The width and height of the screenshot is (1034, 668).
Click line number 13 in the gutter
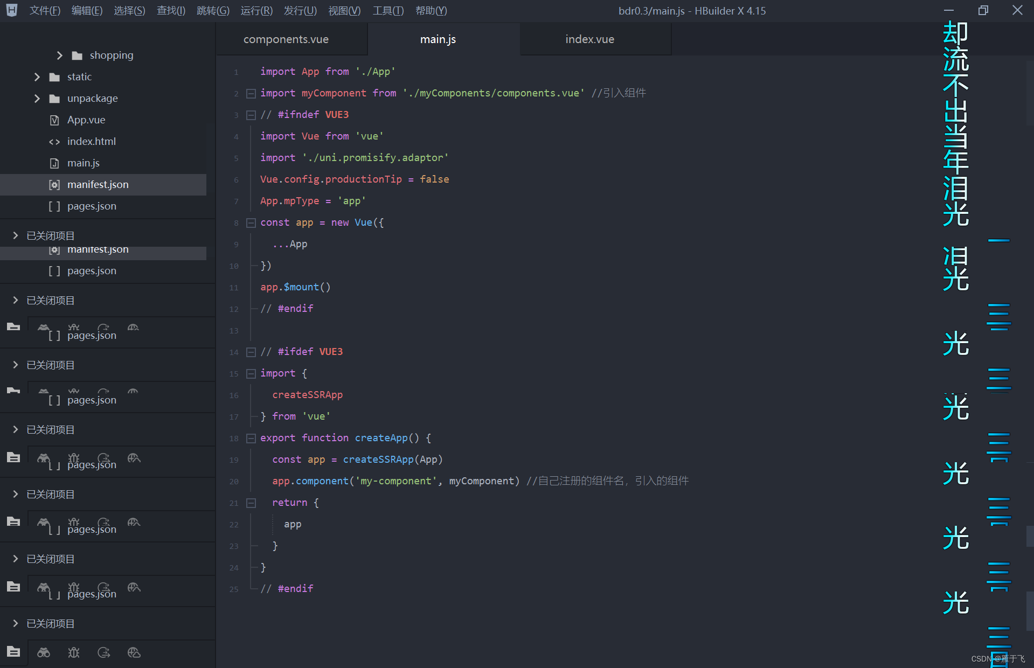pyautogui.click(x=234, y=331)
